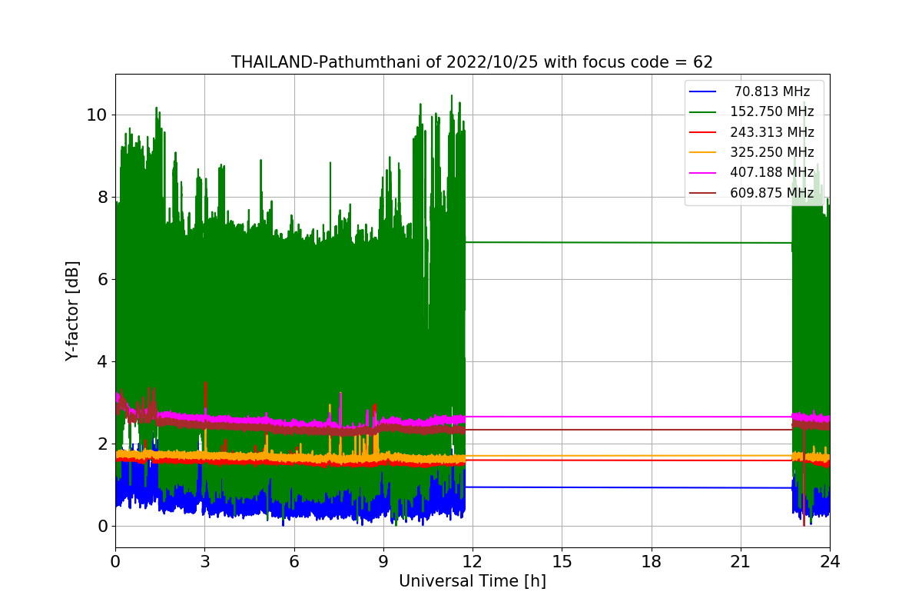The image size is (922, 615).
Task: Click x-axis tick label 6
Action: click(x=294, y=562)
